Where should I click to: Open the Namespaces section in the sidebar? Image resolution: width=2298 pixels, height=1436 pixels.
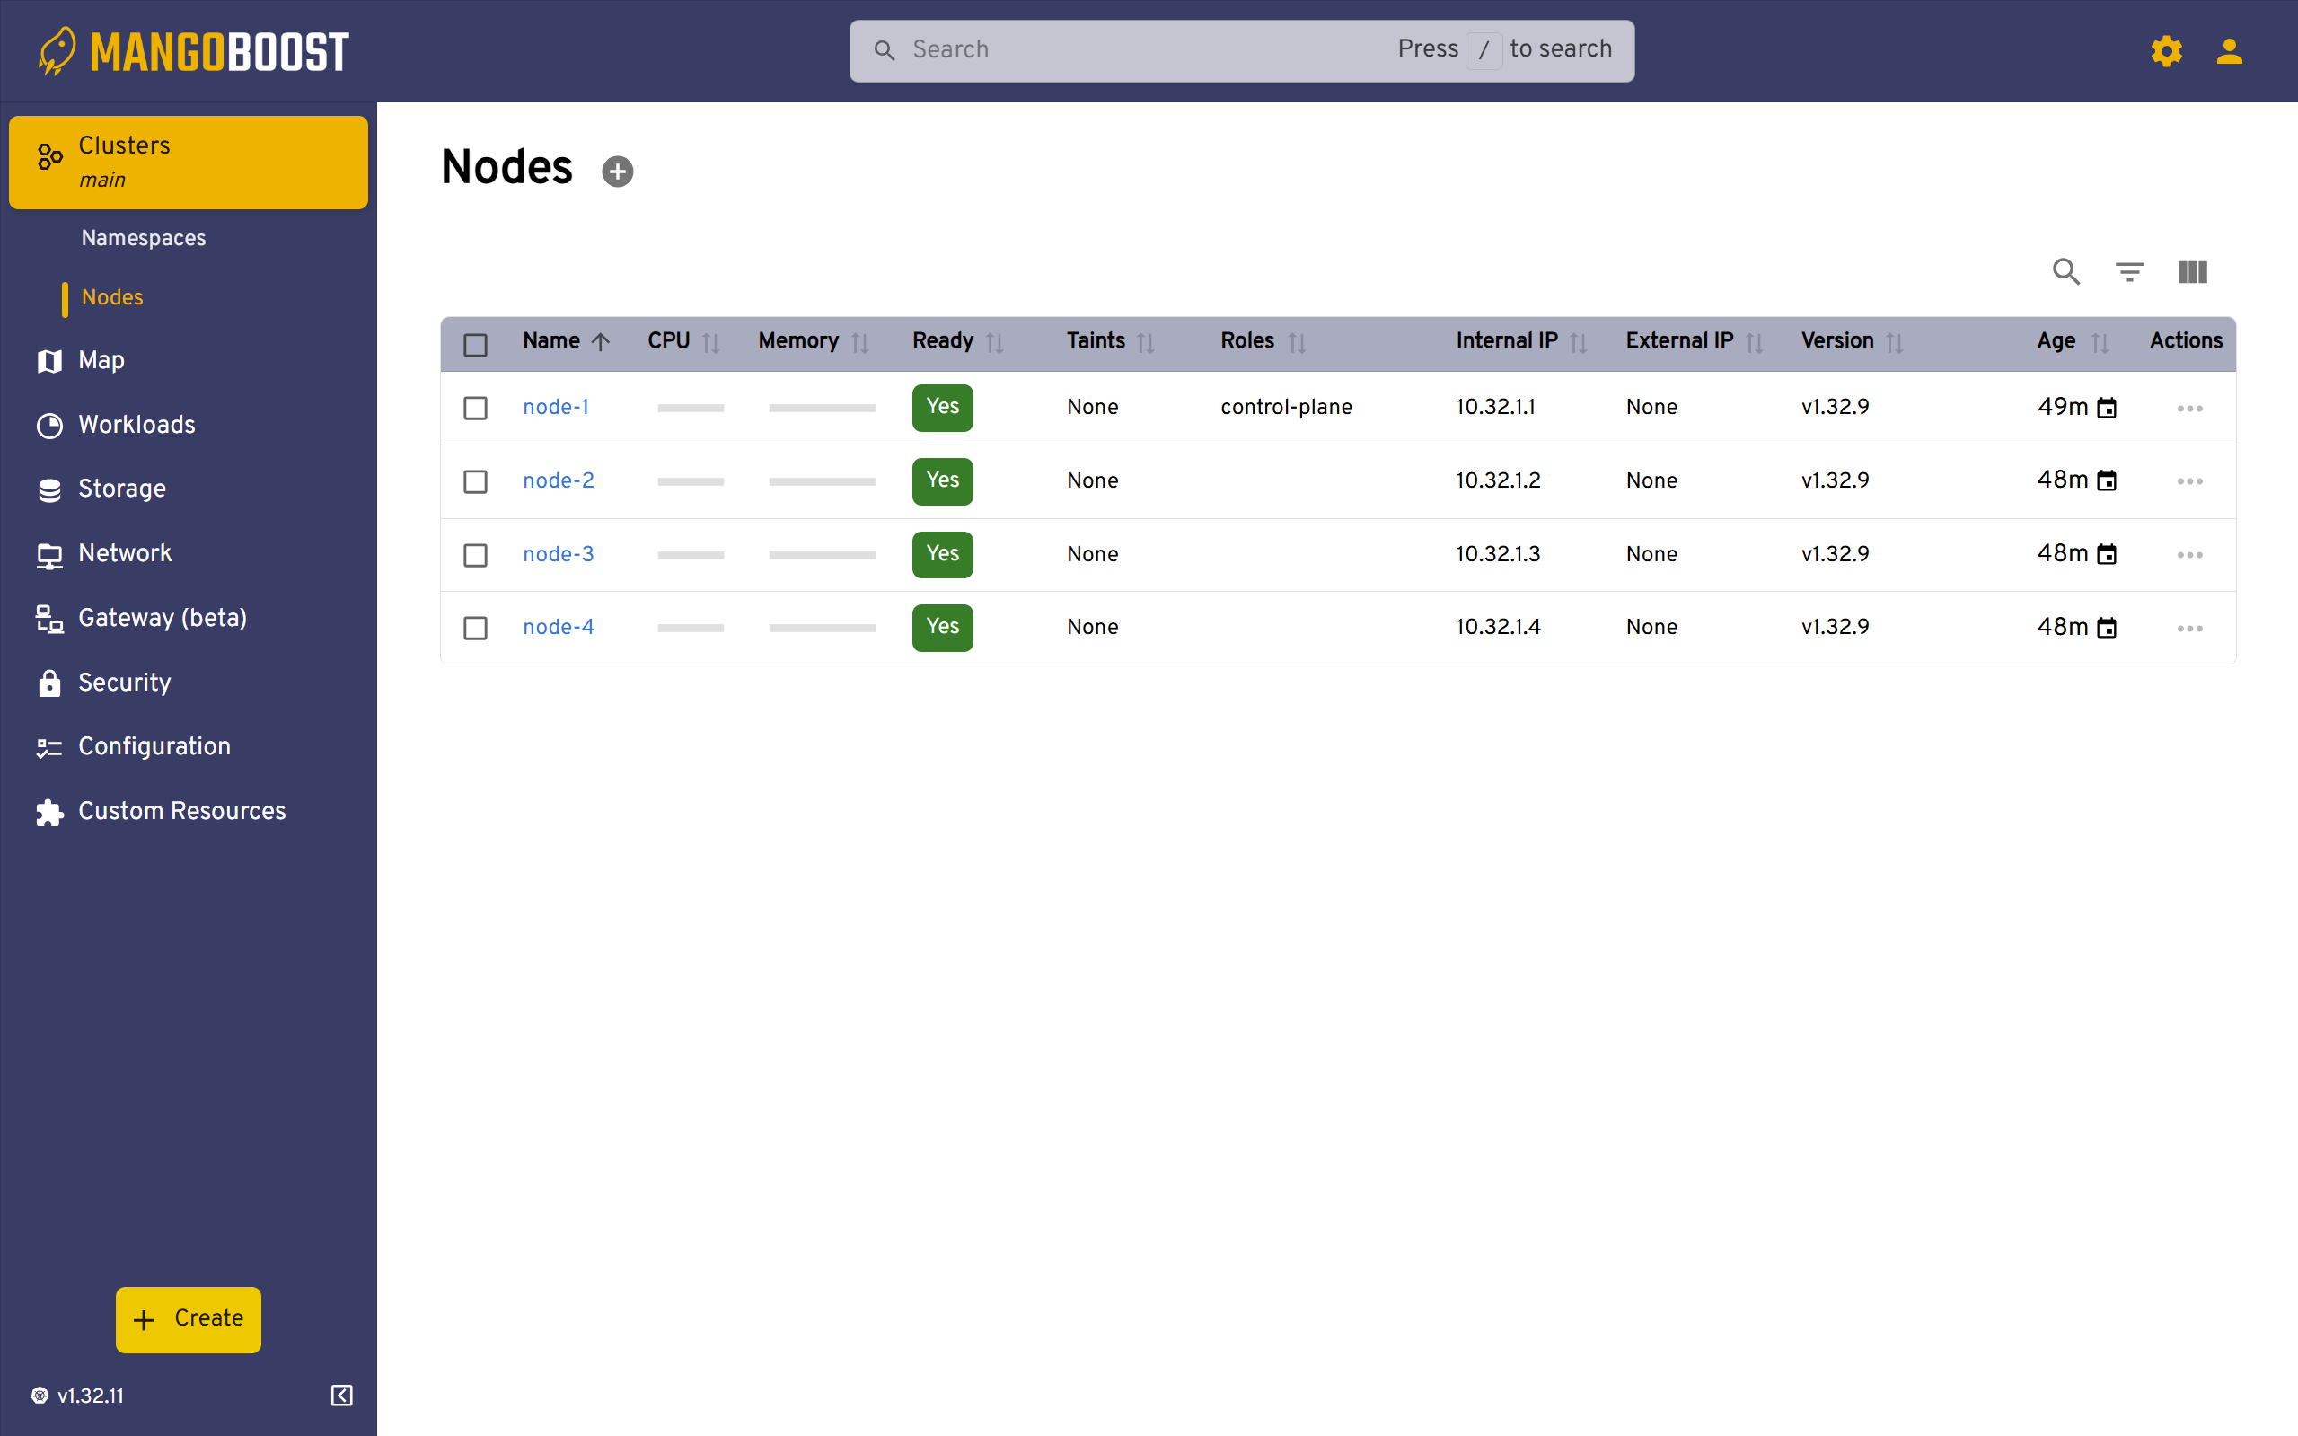click(144, 238)
